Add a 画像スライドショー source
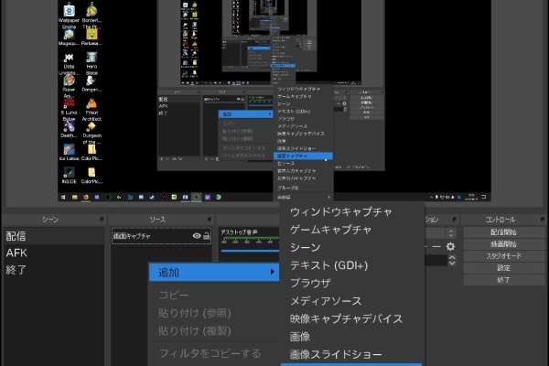Viewport: 549px width, 366px height. click(336, 354)
